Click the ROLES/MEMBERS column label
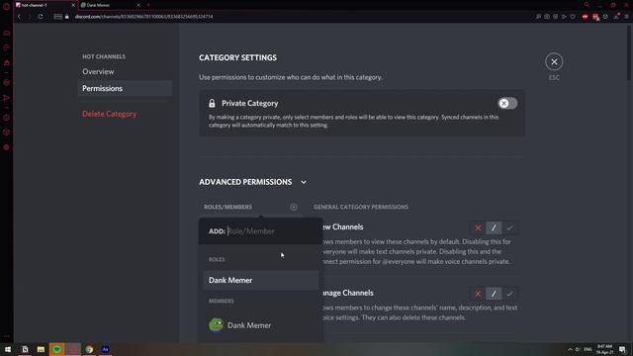Image resolution: width=633 pixels, height=356 pixels. [227, 207]
